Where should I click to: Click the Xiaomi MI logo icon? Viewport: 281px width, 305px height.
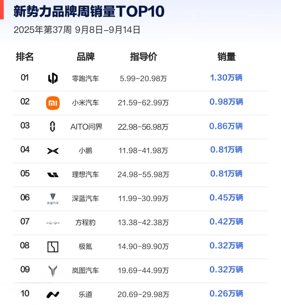click(x=53, y=102)
